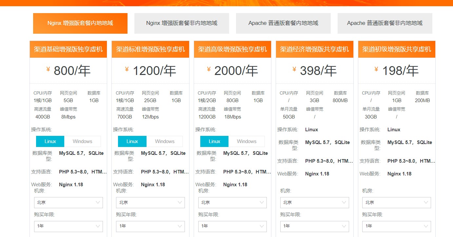Open 机房 dropdown in 渠道基础增强版 card
453x237 pixels.
tap(69, 203)
